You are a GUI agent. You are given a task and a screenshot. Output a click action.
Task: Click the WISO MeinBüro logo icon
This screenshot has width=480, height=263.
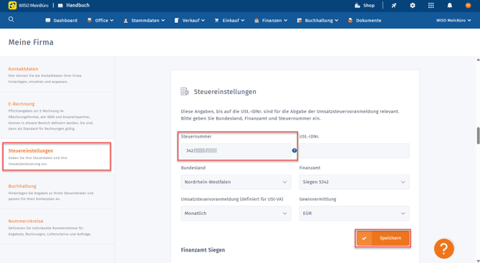[12, 5]
